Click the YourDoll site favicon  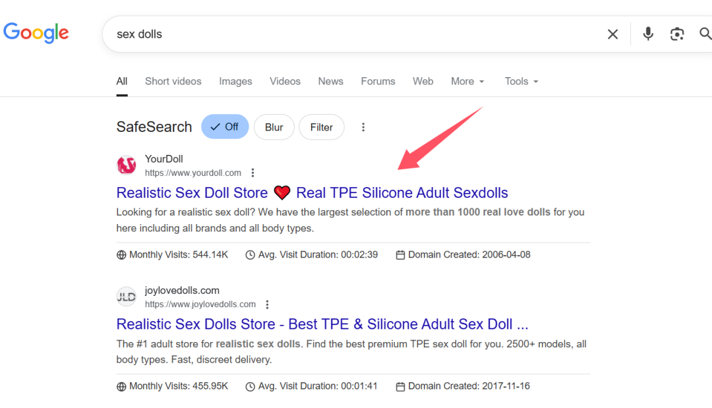pyautogui.click(x=126, y=165)
